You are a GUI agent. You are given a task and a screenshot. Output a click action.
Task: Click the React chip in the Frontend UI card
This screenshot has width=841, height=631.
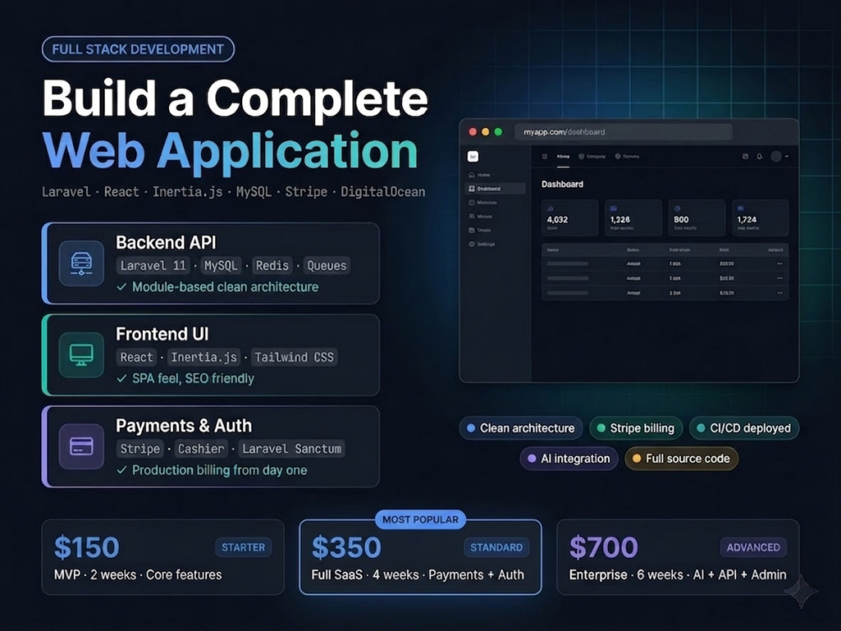coord(137,358)
